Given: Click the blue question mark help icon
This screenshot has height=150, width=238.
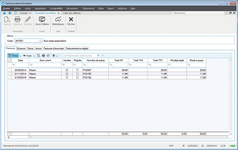Looking at the screenshot, I should (x=102, y=56).
